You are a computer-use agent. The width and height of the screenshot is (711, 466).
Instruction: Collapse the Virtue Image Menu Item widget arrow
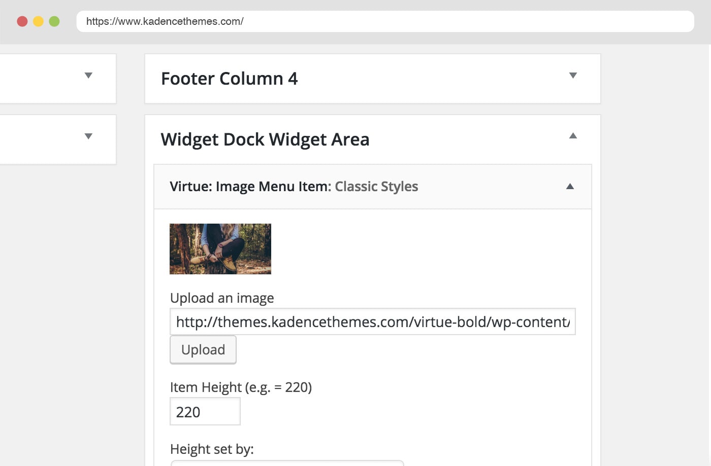pos(570,186)
